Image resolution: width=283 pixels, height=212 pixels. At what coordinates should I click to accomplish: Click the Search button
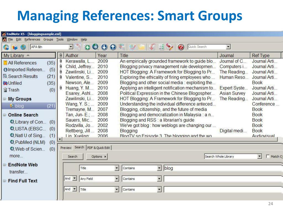pos(73,157)
